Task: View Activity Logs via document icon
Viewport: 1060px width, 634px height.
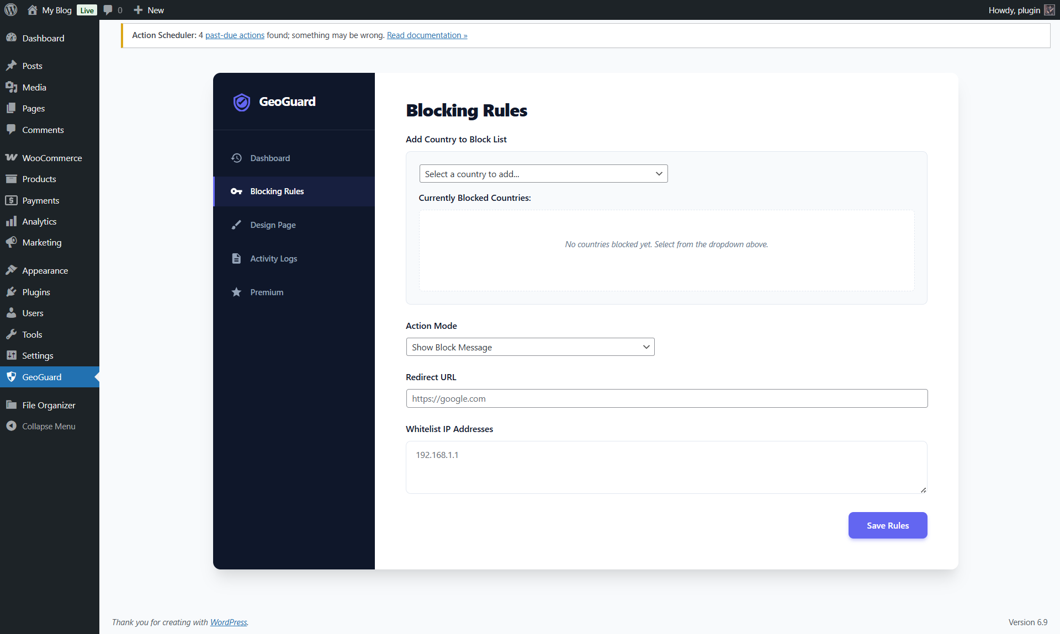Action: (236, 258)
